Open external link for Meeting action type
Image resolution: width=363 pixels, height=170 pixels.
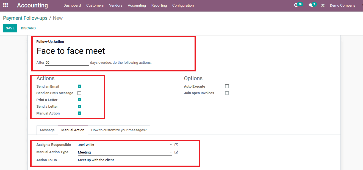176,152
